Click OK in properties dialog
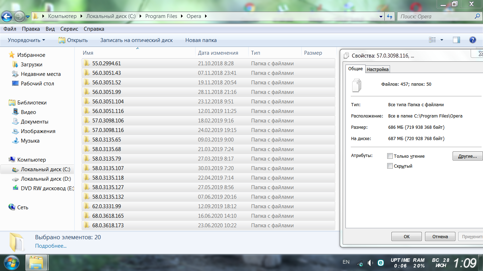Image resolution: width=483 pixels, height=271 pixels. pyautogui.click(x=407, y=236)
